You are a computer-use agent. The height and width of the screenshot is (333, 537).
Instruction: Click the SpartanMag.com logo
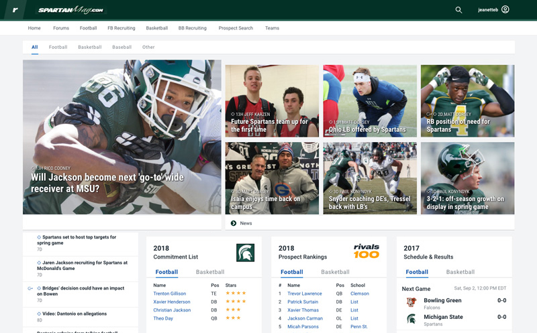click(x=70, y=10)
